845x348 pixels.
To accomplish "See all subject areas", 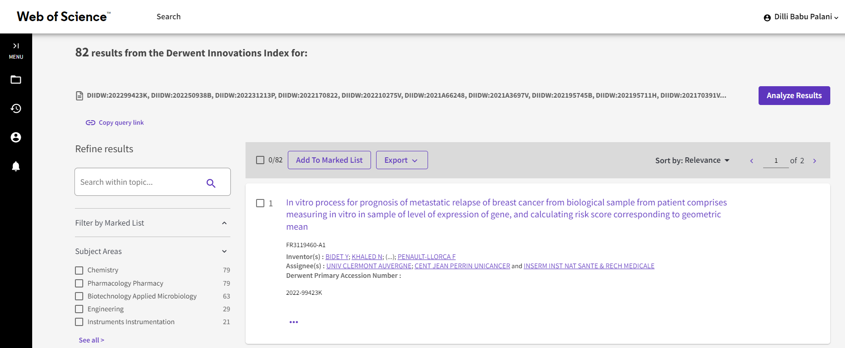I will tap(91, 340).
